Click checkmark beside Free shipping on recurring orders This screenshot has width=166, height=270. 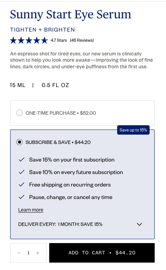(21, 185)
